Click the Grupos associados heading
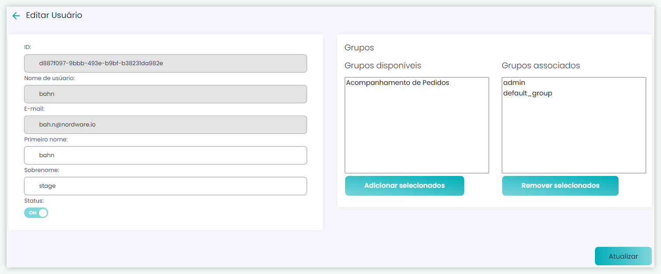Viewport: 661px width, 274px height. (541, 66)
